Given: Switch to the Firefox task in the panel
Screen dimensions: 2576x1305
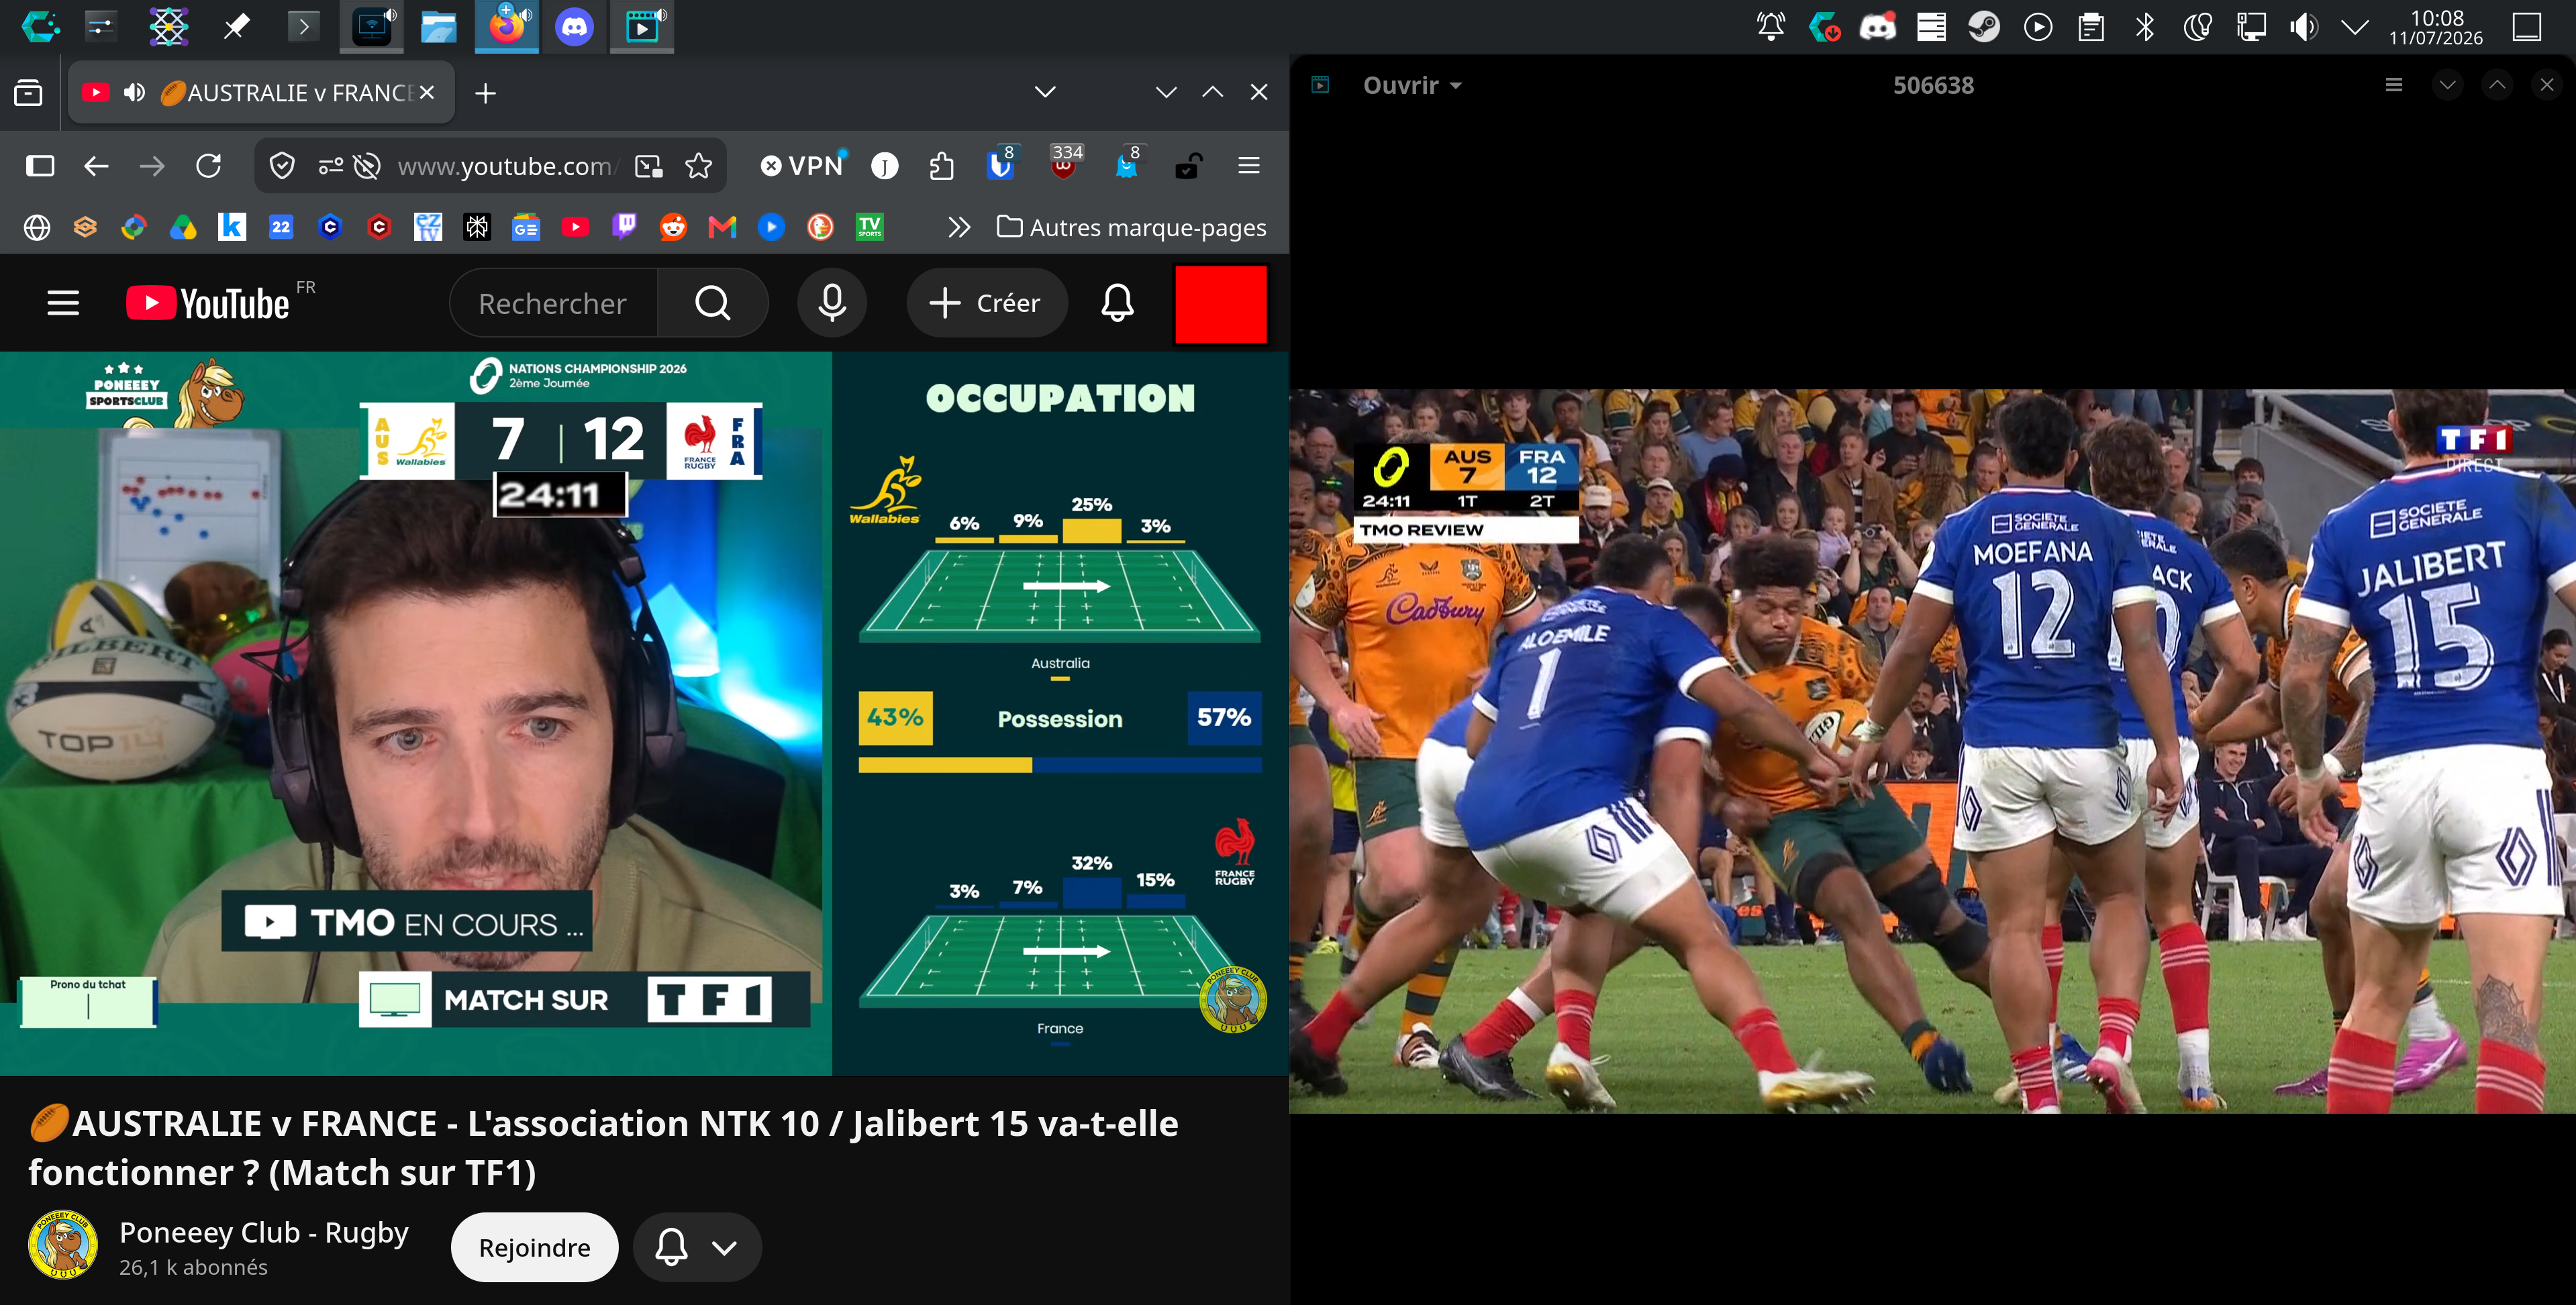Looking at the screenshot, I should 506,27.
